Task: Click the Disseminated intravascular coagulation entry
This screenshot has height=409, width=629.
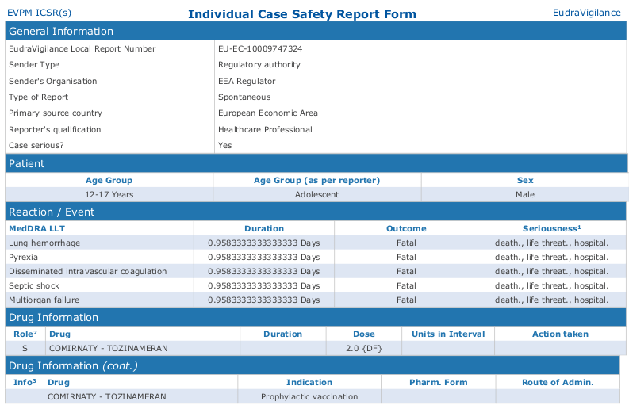Action: coord(87,271)
